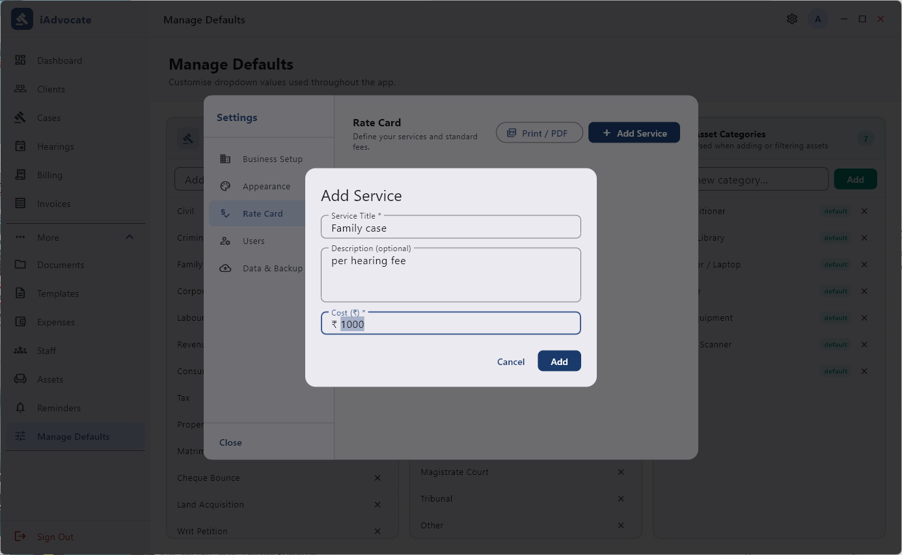
Task: Open the Rate Card settings tab
Action: [257, 213]
